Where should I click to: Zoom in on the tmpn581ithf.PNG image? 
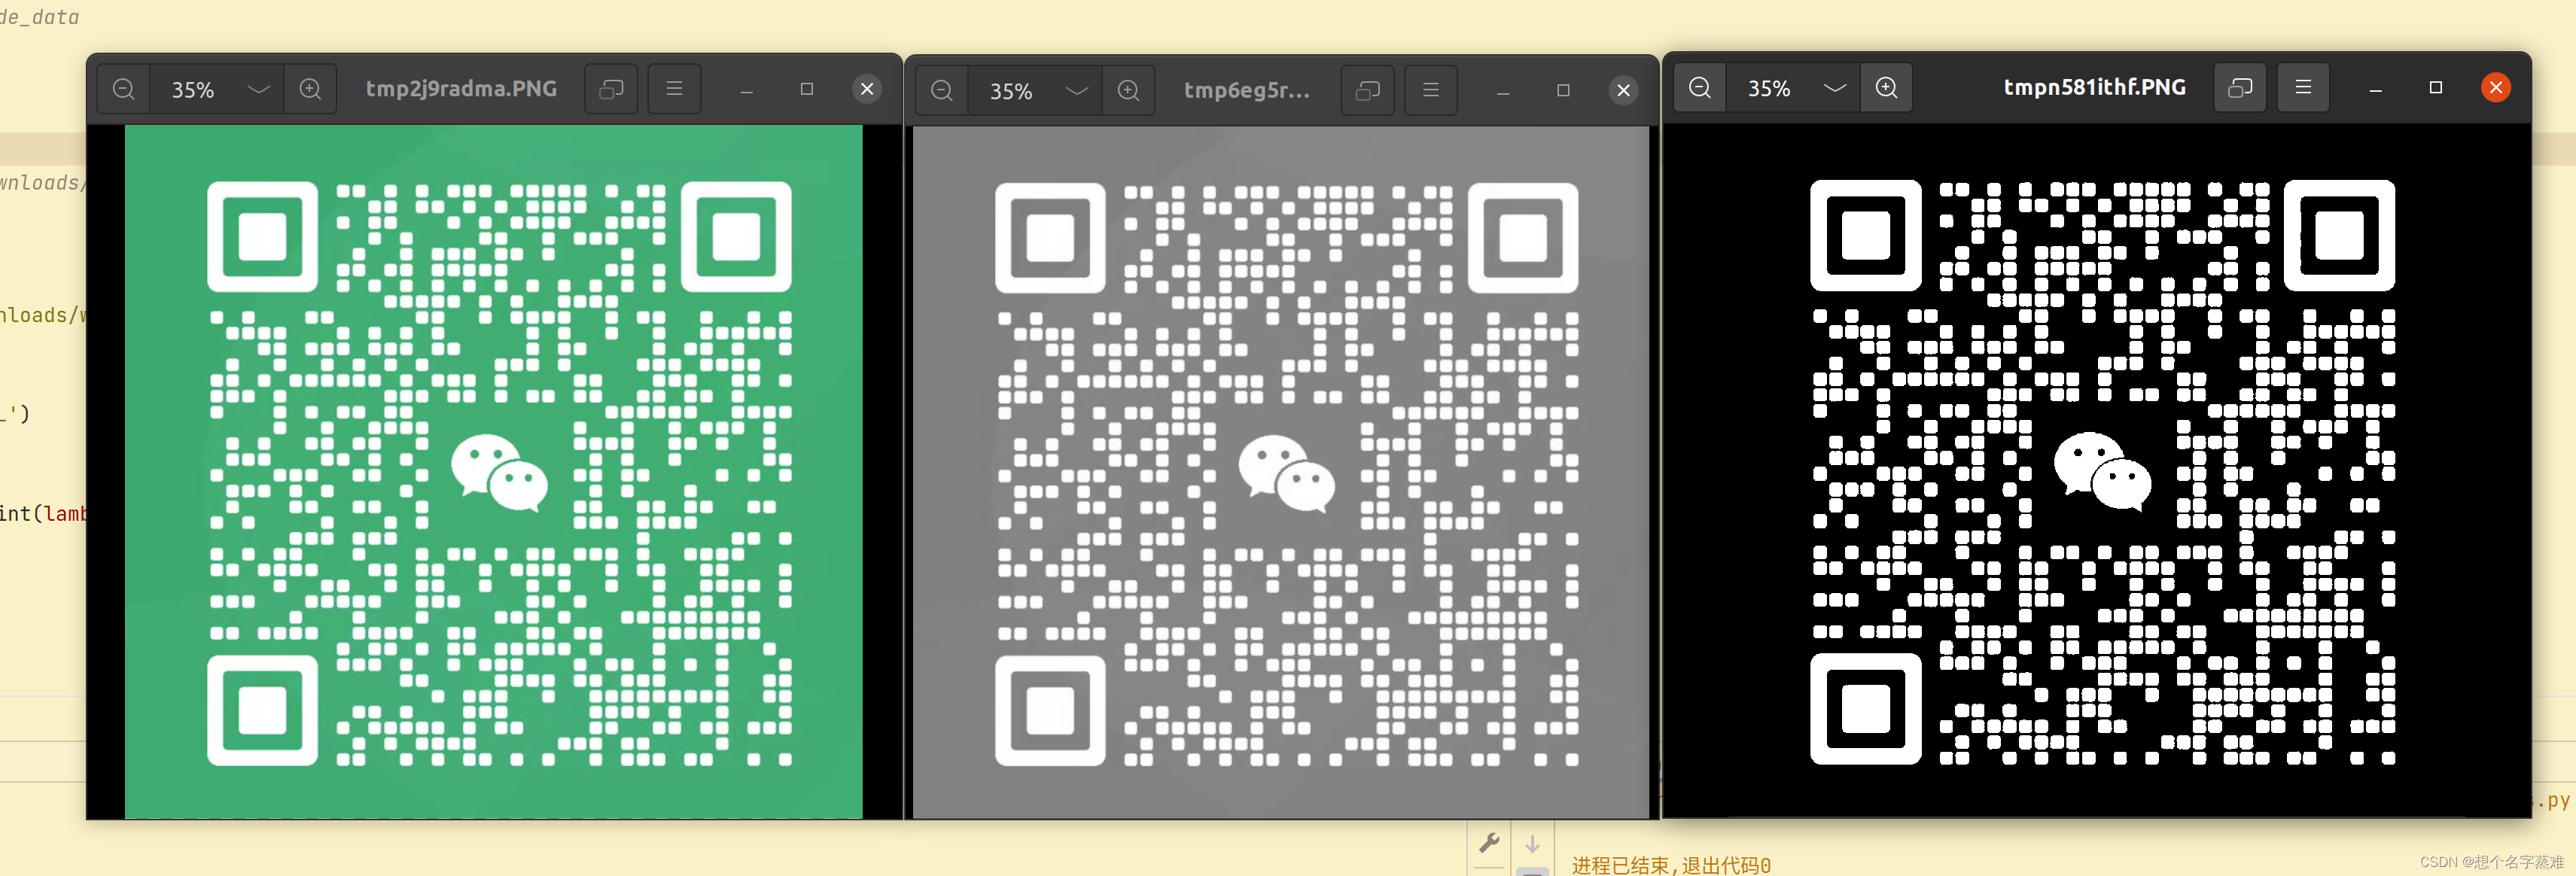pyautogui.click(x=1886, y=88)
